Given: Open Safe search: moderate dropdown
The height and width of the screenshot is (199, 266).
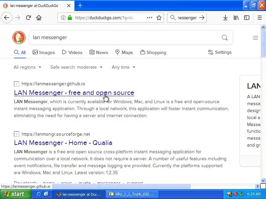Looking at the screenshot, I should 76,67.
